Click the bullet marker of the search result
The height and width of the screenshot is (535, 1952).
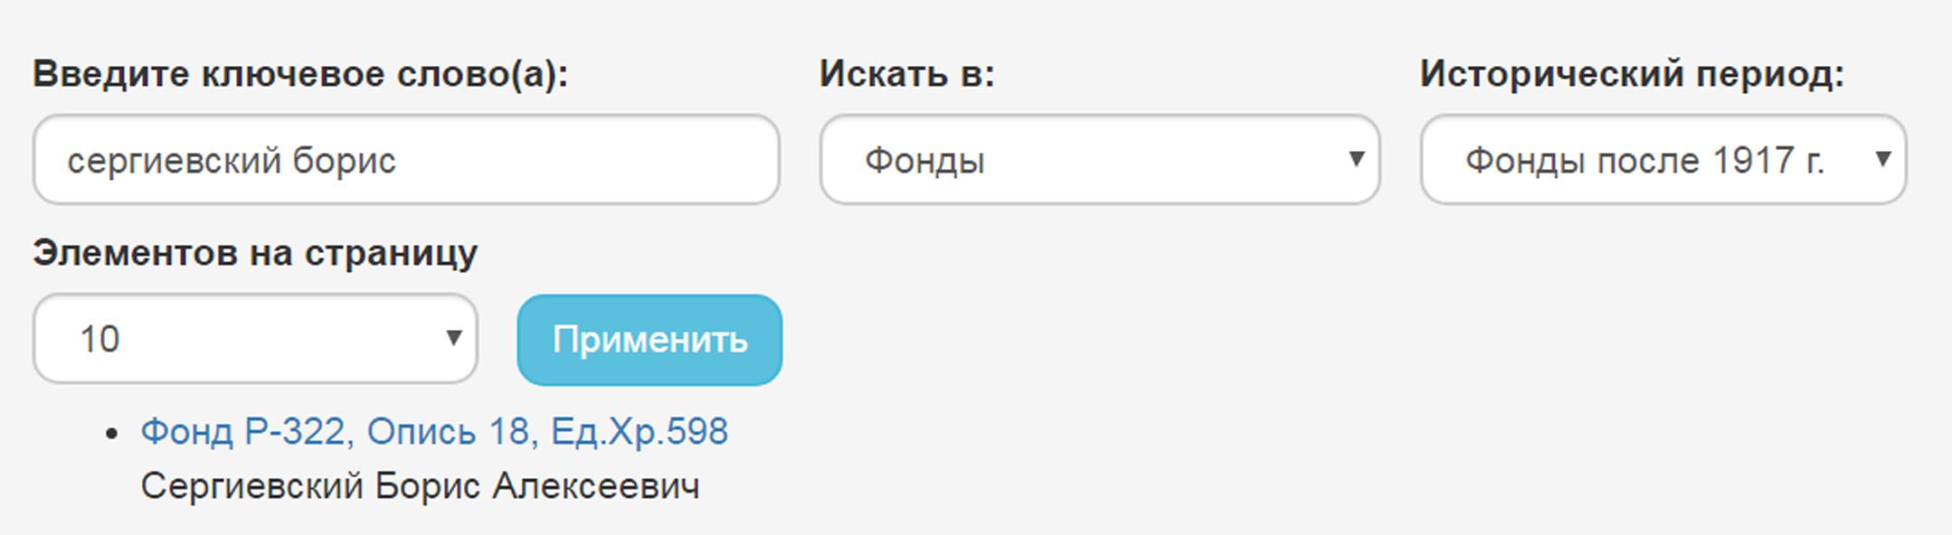tap(112, 434)
